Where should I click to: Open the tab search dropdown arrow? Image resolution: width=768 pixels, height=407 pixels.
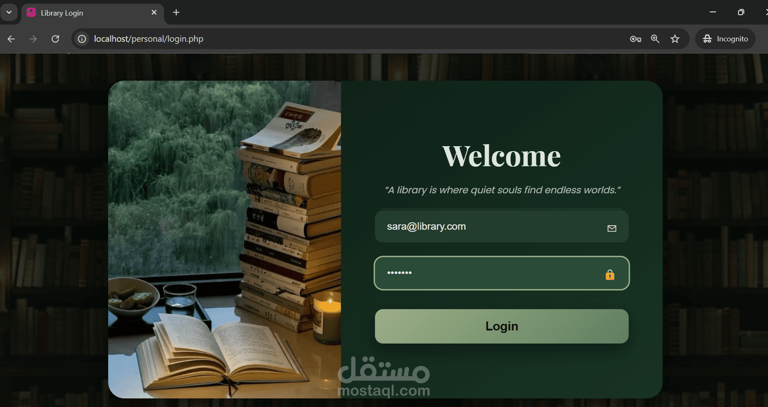(9, 13)
